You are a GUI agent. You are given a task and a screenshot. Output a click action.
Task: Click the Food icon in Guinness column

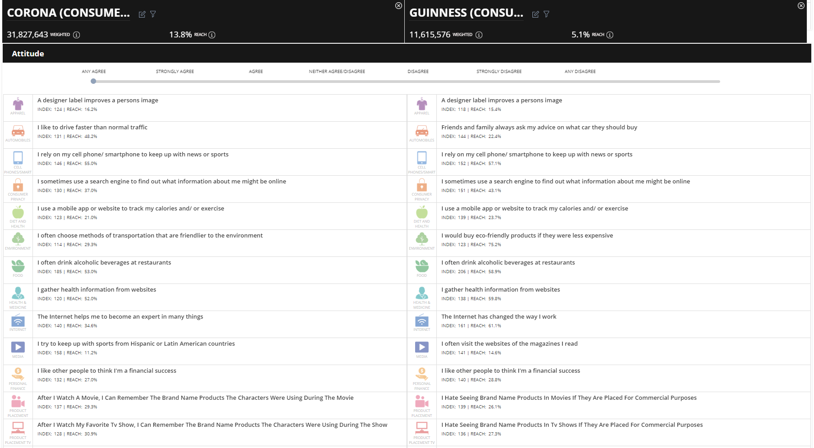pyautogui.click(x=422, y=266)
